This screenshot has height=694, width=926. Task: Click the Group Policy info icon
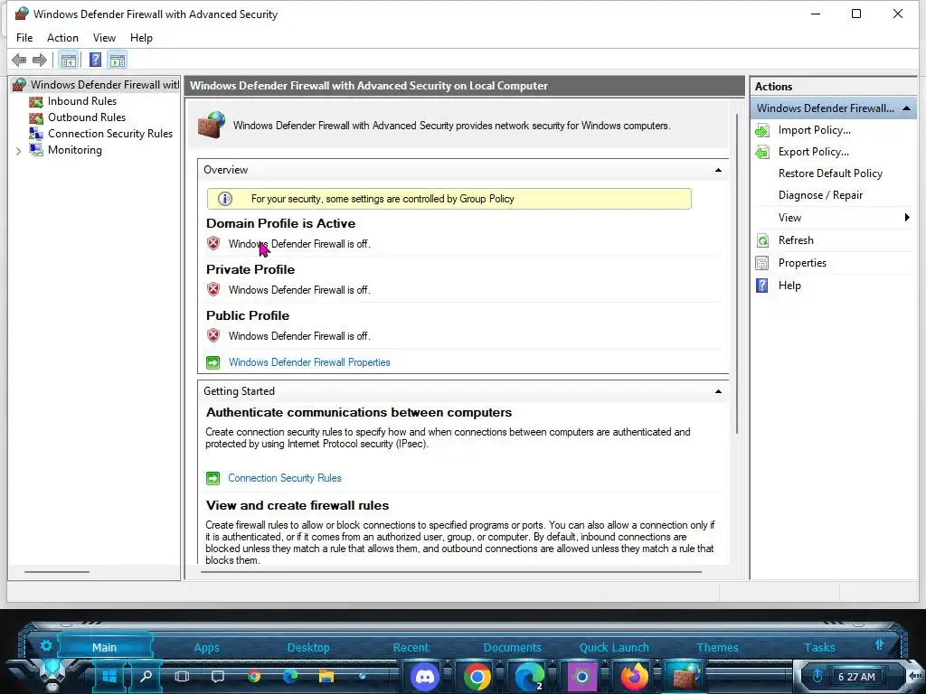pos(225,199)
